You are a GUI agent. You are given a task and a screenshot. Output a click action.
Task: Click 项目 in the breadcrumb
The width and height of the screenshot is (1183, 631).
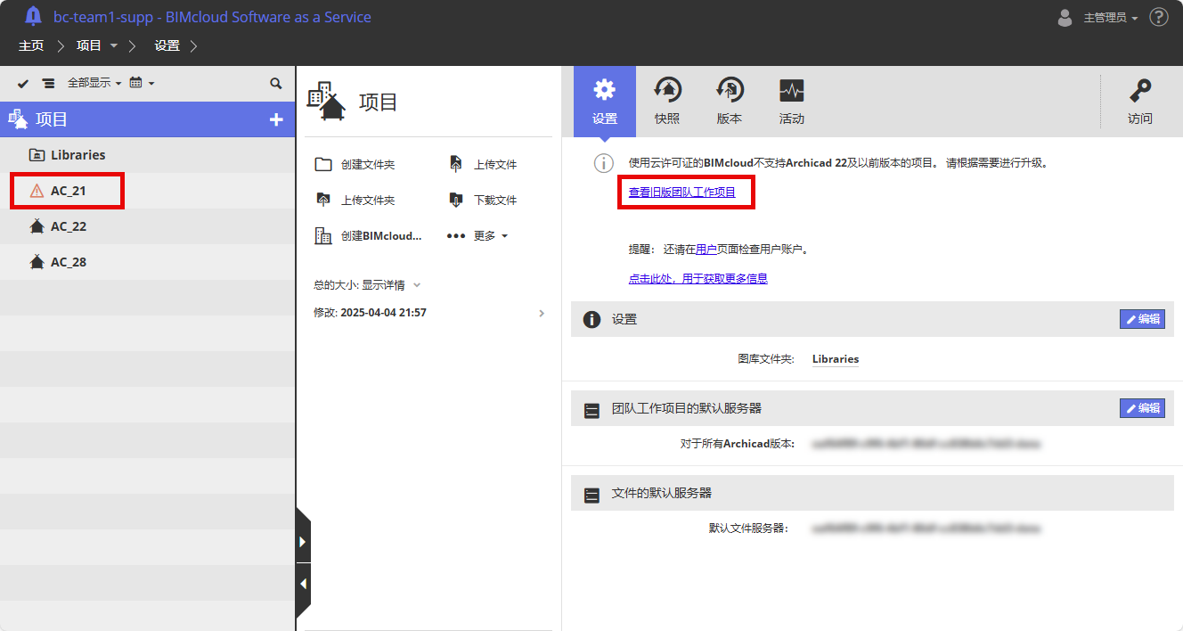(89, 45)
